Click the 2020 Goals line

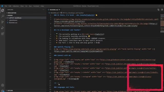tap(80, 41)
